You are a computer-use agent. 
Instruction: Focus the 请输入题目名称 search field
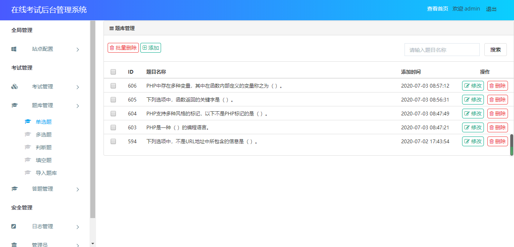pos(442,50)
